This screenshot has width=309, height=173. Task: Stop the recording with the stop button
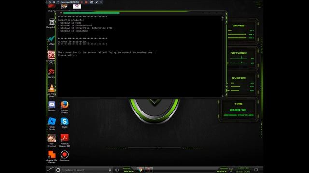[x=86, y=2]
